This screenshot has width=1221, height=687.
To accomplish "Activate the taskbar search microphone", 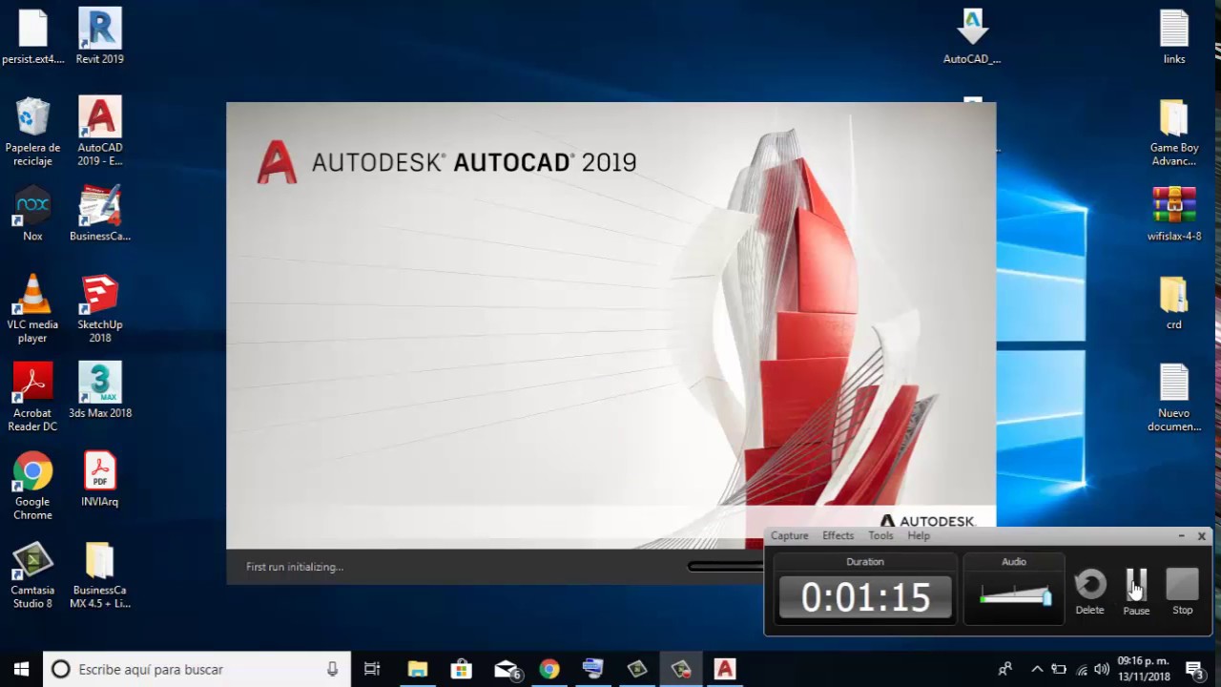I will [x=332, y=669].
